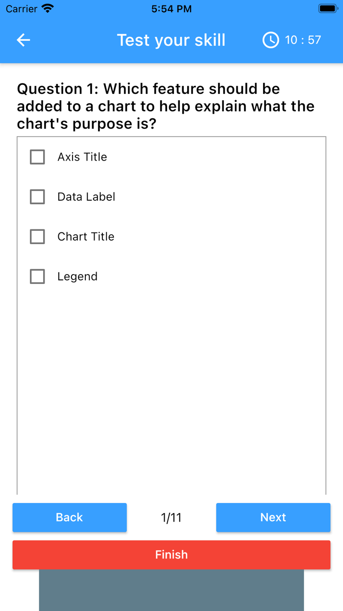Click the back arrow in the header
The image size is (343, 611).
coord(23,40)
